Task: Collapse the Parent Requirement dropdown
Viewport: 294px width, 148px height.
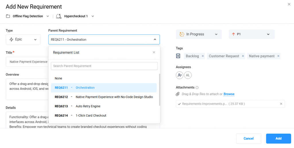Action: (x=155, y=40)
